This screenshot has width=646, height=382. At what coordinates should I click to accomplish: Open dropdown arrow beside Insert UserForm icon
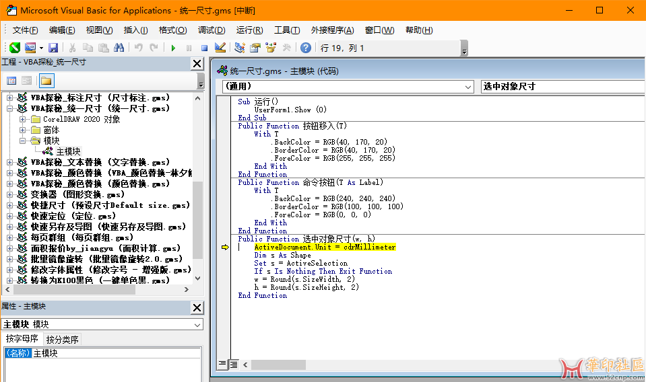pyautogui.click(x=41, y=48)
